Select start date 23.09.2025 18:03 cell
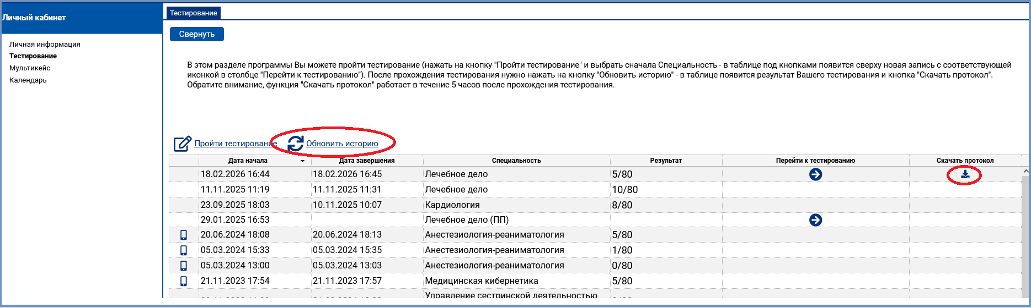The image size is (1031, 308). (255, 205)
